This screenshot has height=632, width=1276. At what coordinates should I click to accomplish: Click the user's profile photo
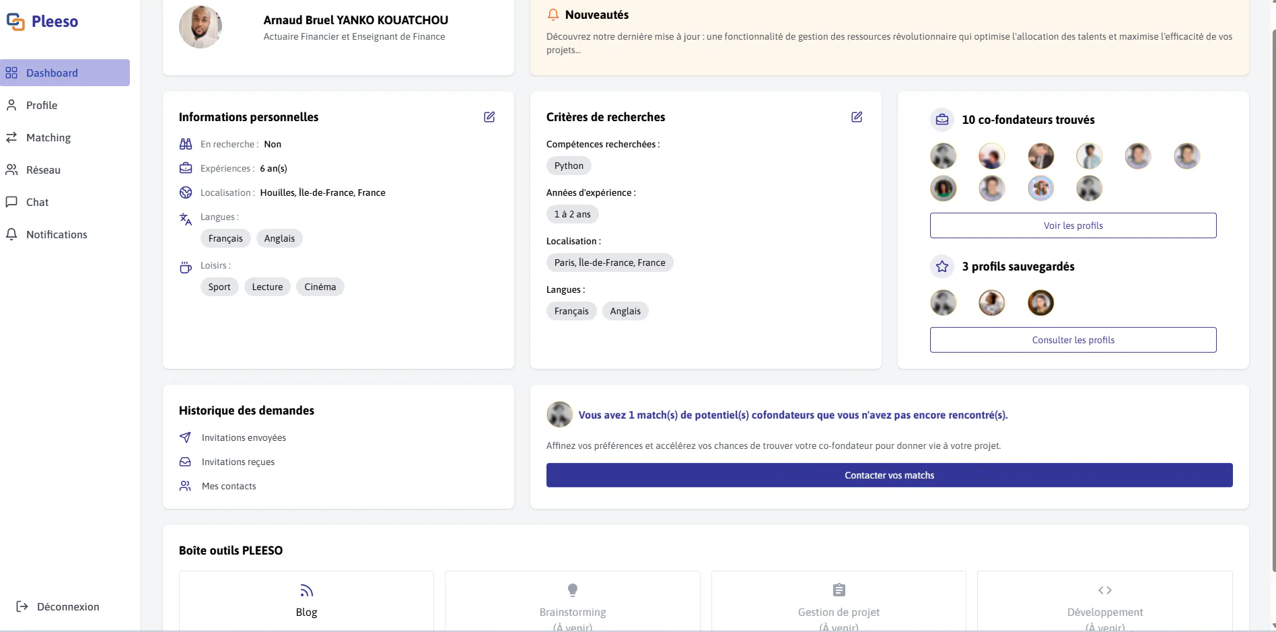[x=201, y=27]
